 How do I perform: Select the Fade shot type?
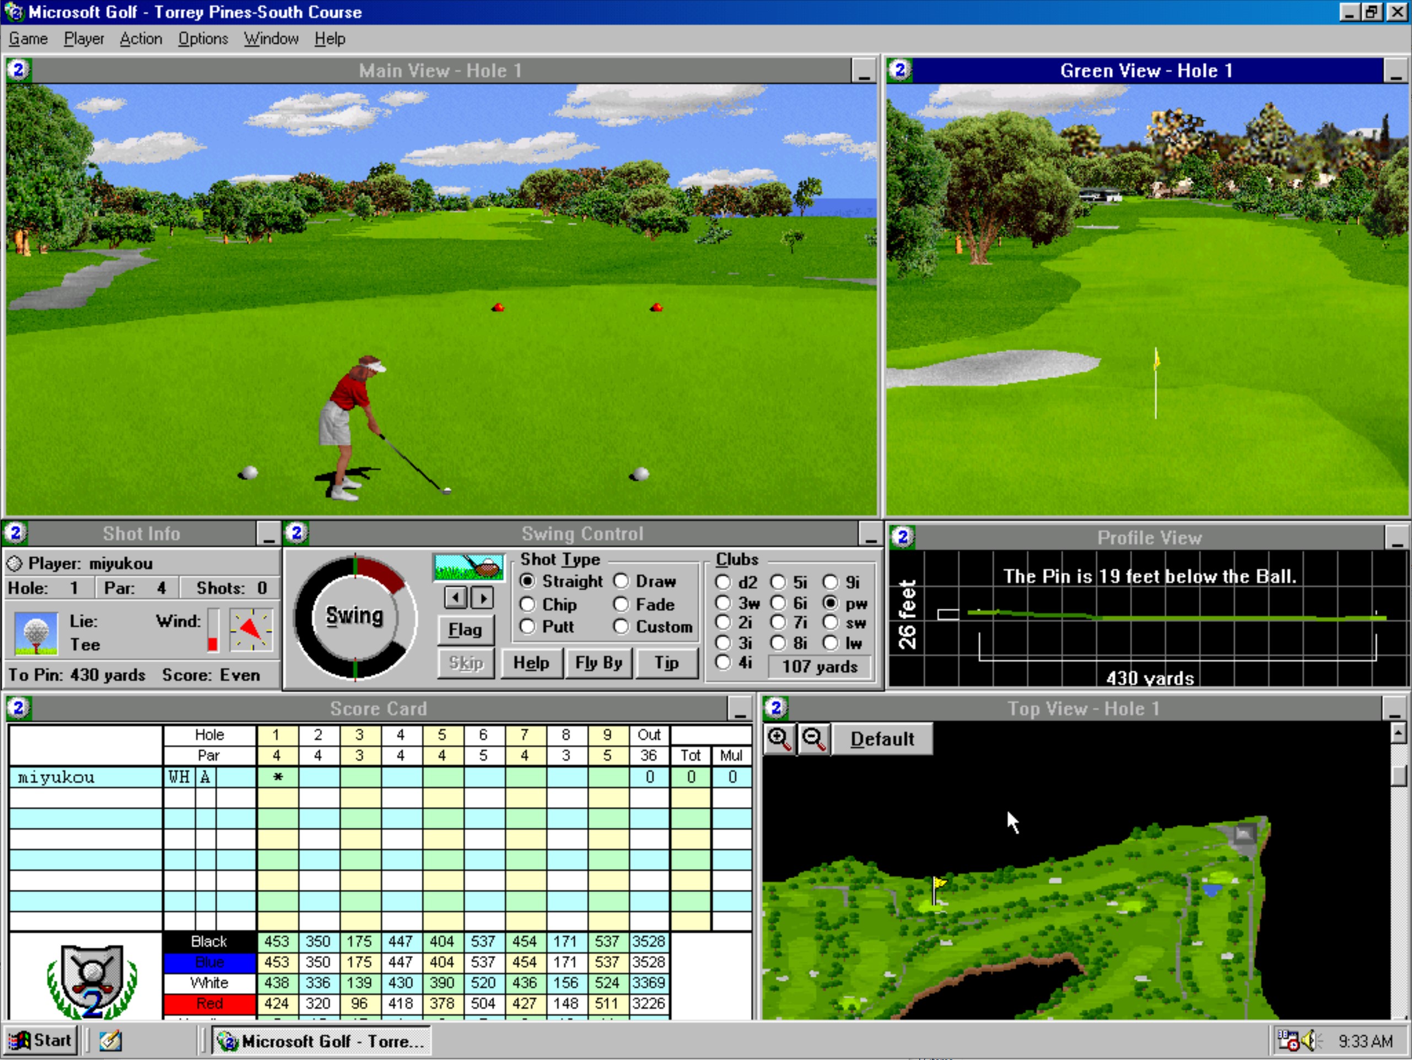click(x=644, y=604)
